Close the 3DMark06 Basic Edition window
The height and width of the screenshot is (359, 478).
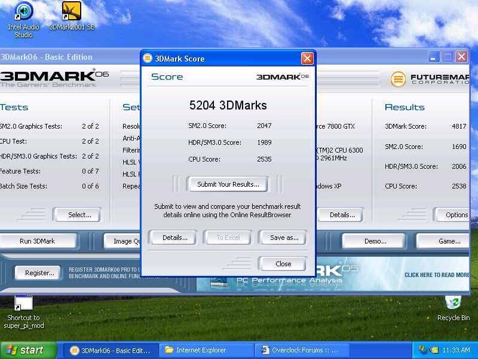(461, 57)
